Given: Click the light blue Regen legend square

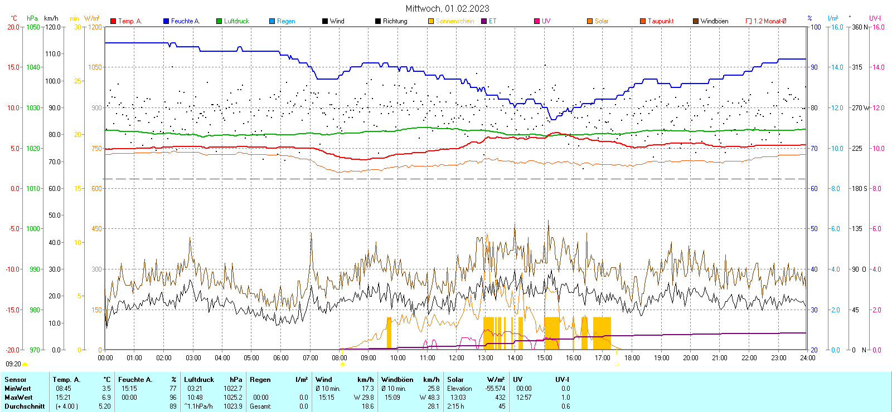Looking at the screenshot, I should 272,21.
